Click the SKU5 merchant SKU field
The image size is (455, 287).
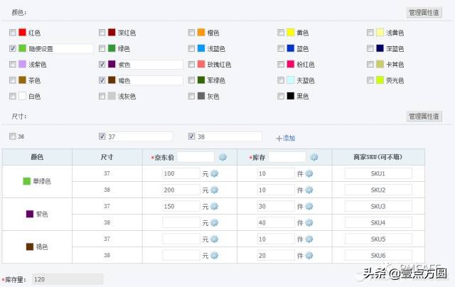click(378, 239)
